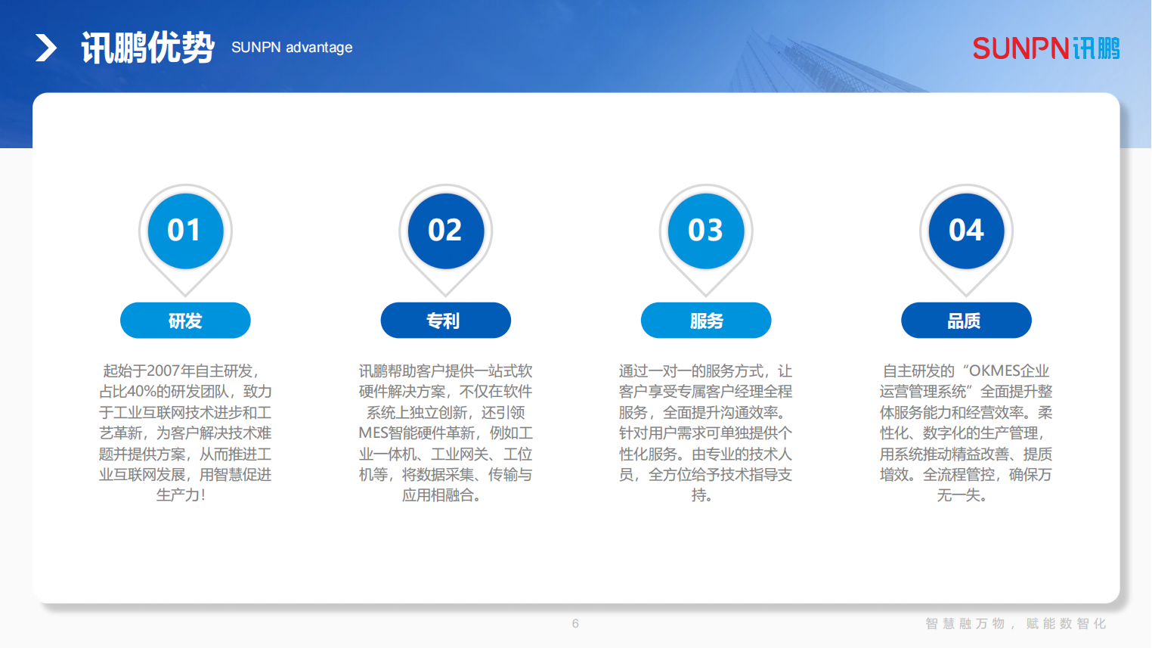Click the footer slogan 智慧融万物，赋能数智化
1152x648 pixels.
(x=1015, y=624)
